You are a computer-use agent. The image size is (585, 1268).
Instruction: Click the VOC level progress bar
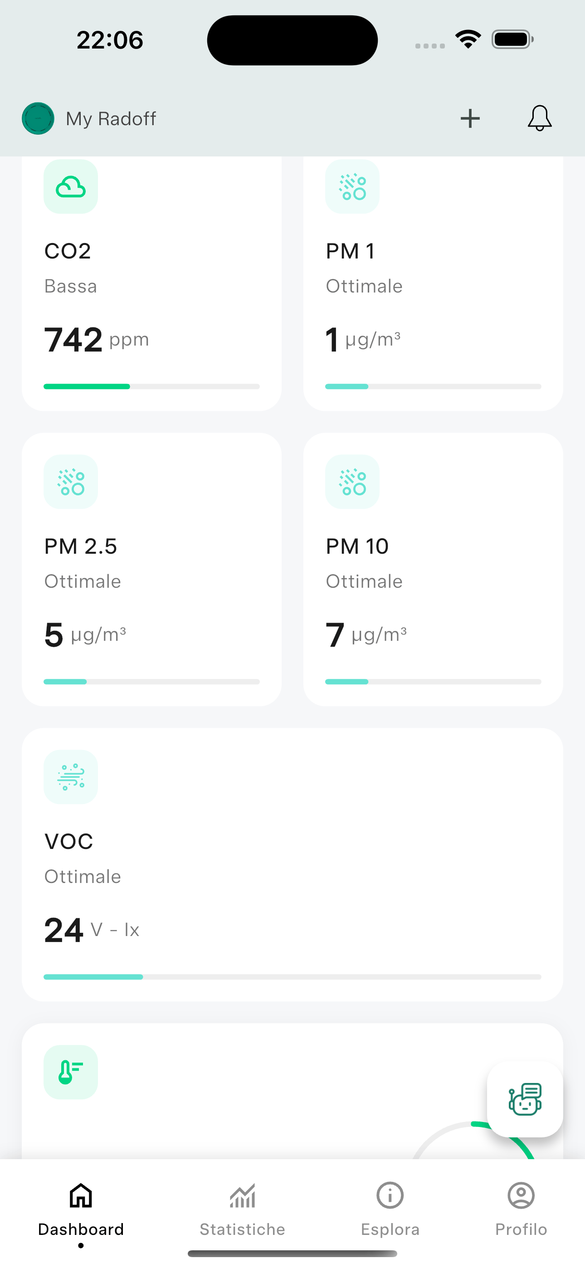[x=292, y=976]
